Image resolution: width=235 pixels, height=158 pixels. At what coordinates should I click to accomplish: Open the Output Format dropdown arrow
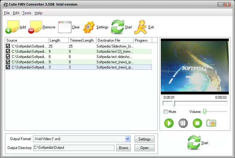pos(127,139)
